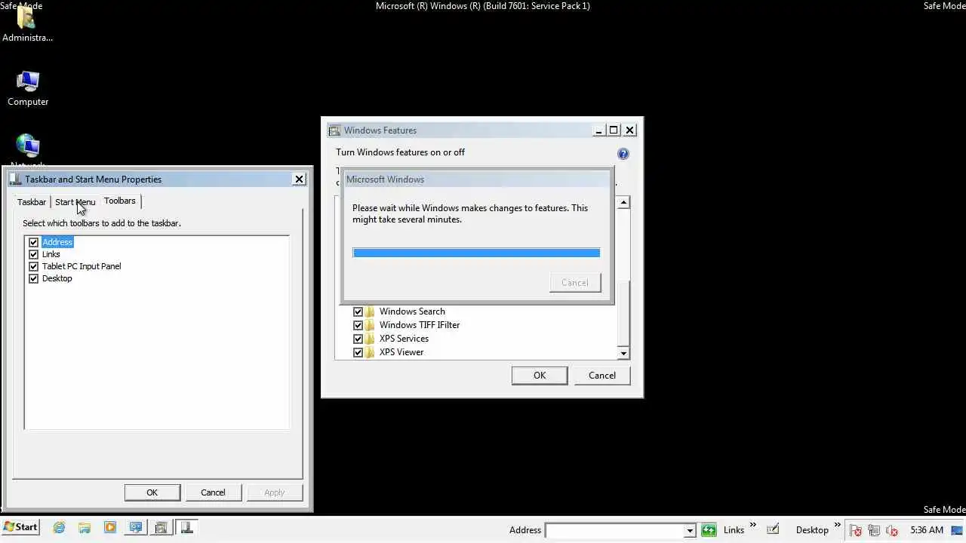This screenshot has height=543, width=966.
Task: Open the Start button on taskbar
Action: 20,527
